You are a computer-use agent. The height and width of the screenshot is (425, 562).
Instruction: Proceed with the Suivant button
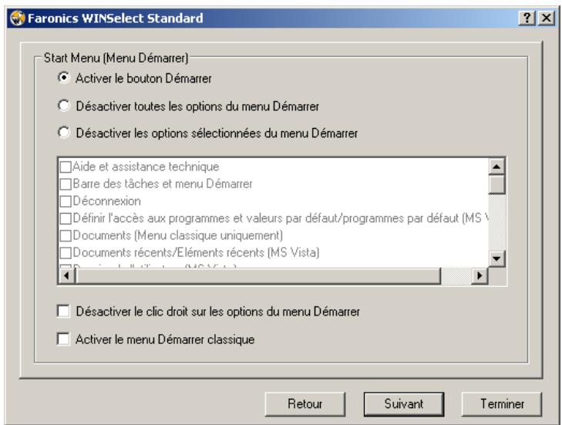(404, 404)
